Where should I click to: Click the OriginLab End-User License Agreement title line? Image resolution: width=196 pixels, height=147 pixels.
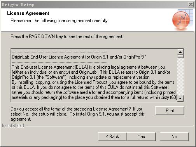[79, 57]
